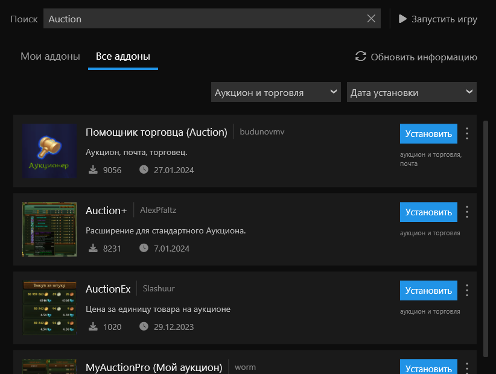Click author name Slashuur
This screenshot has width=496, height=374.
point(159,288)
